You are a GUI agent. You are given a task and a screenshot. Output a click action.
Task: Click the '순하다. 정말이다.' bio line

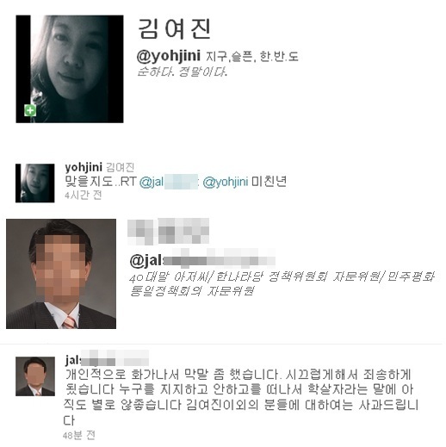pyautogui.click(x=183, y=71)
